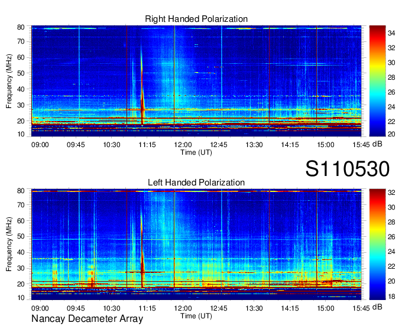
Task: Click the Left Handed Polarization spectrogram image
Action: click(x=196, y=244)
